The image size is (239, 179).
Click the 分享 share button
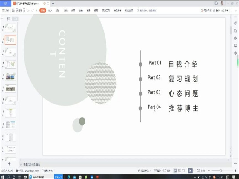(225, 10)
